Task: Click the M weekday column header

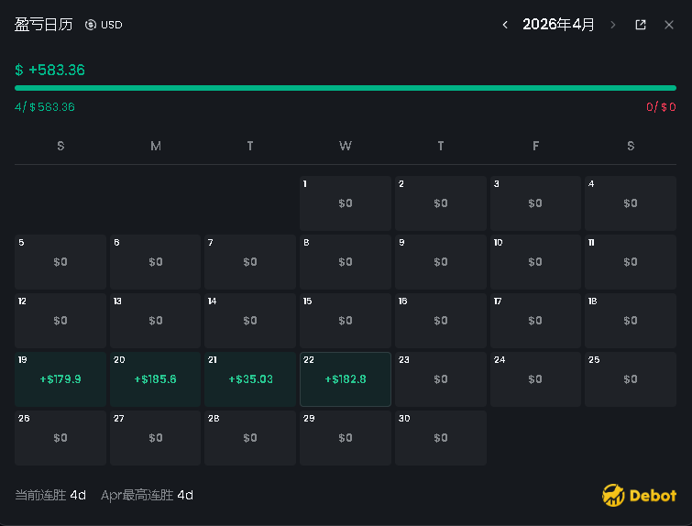Action: click(155, 146)
